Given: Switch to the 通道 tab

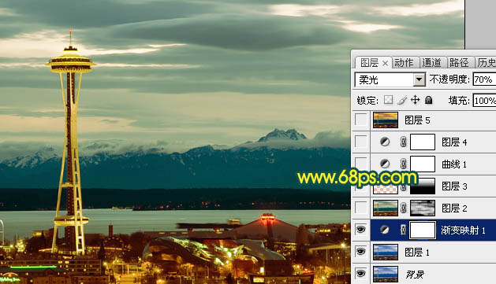Looking at the screenshot, I should tap(432, 63).
